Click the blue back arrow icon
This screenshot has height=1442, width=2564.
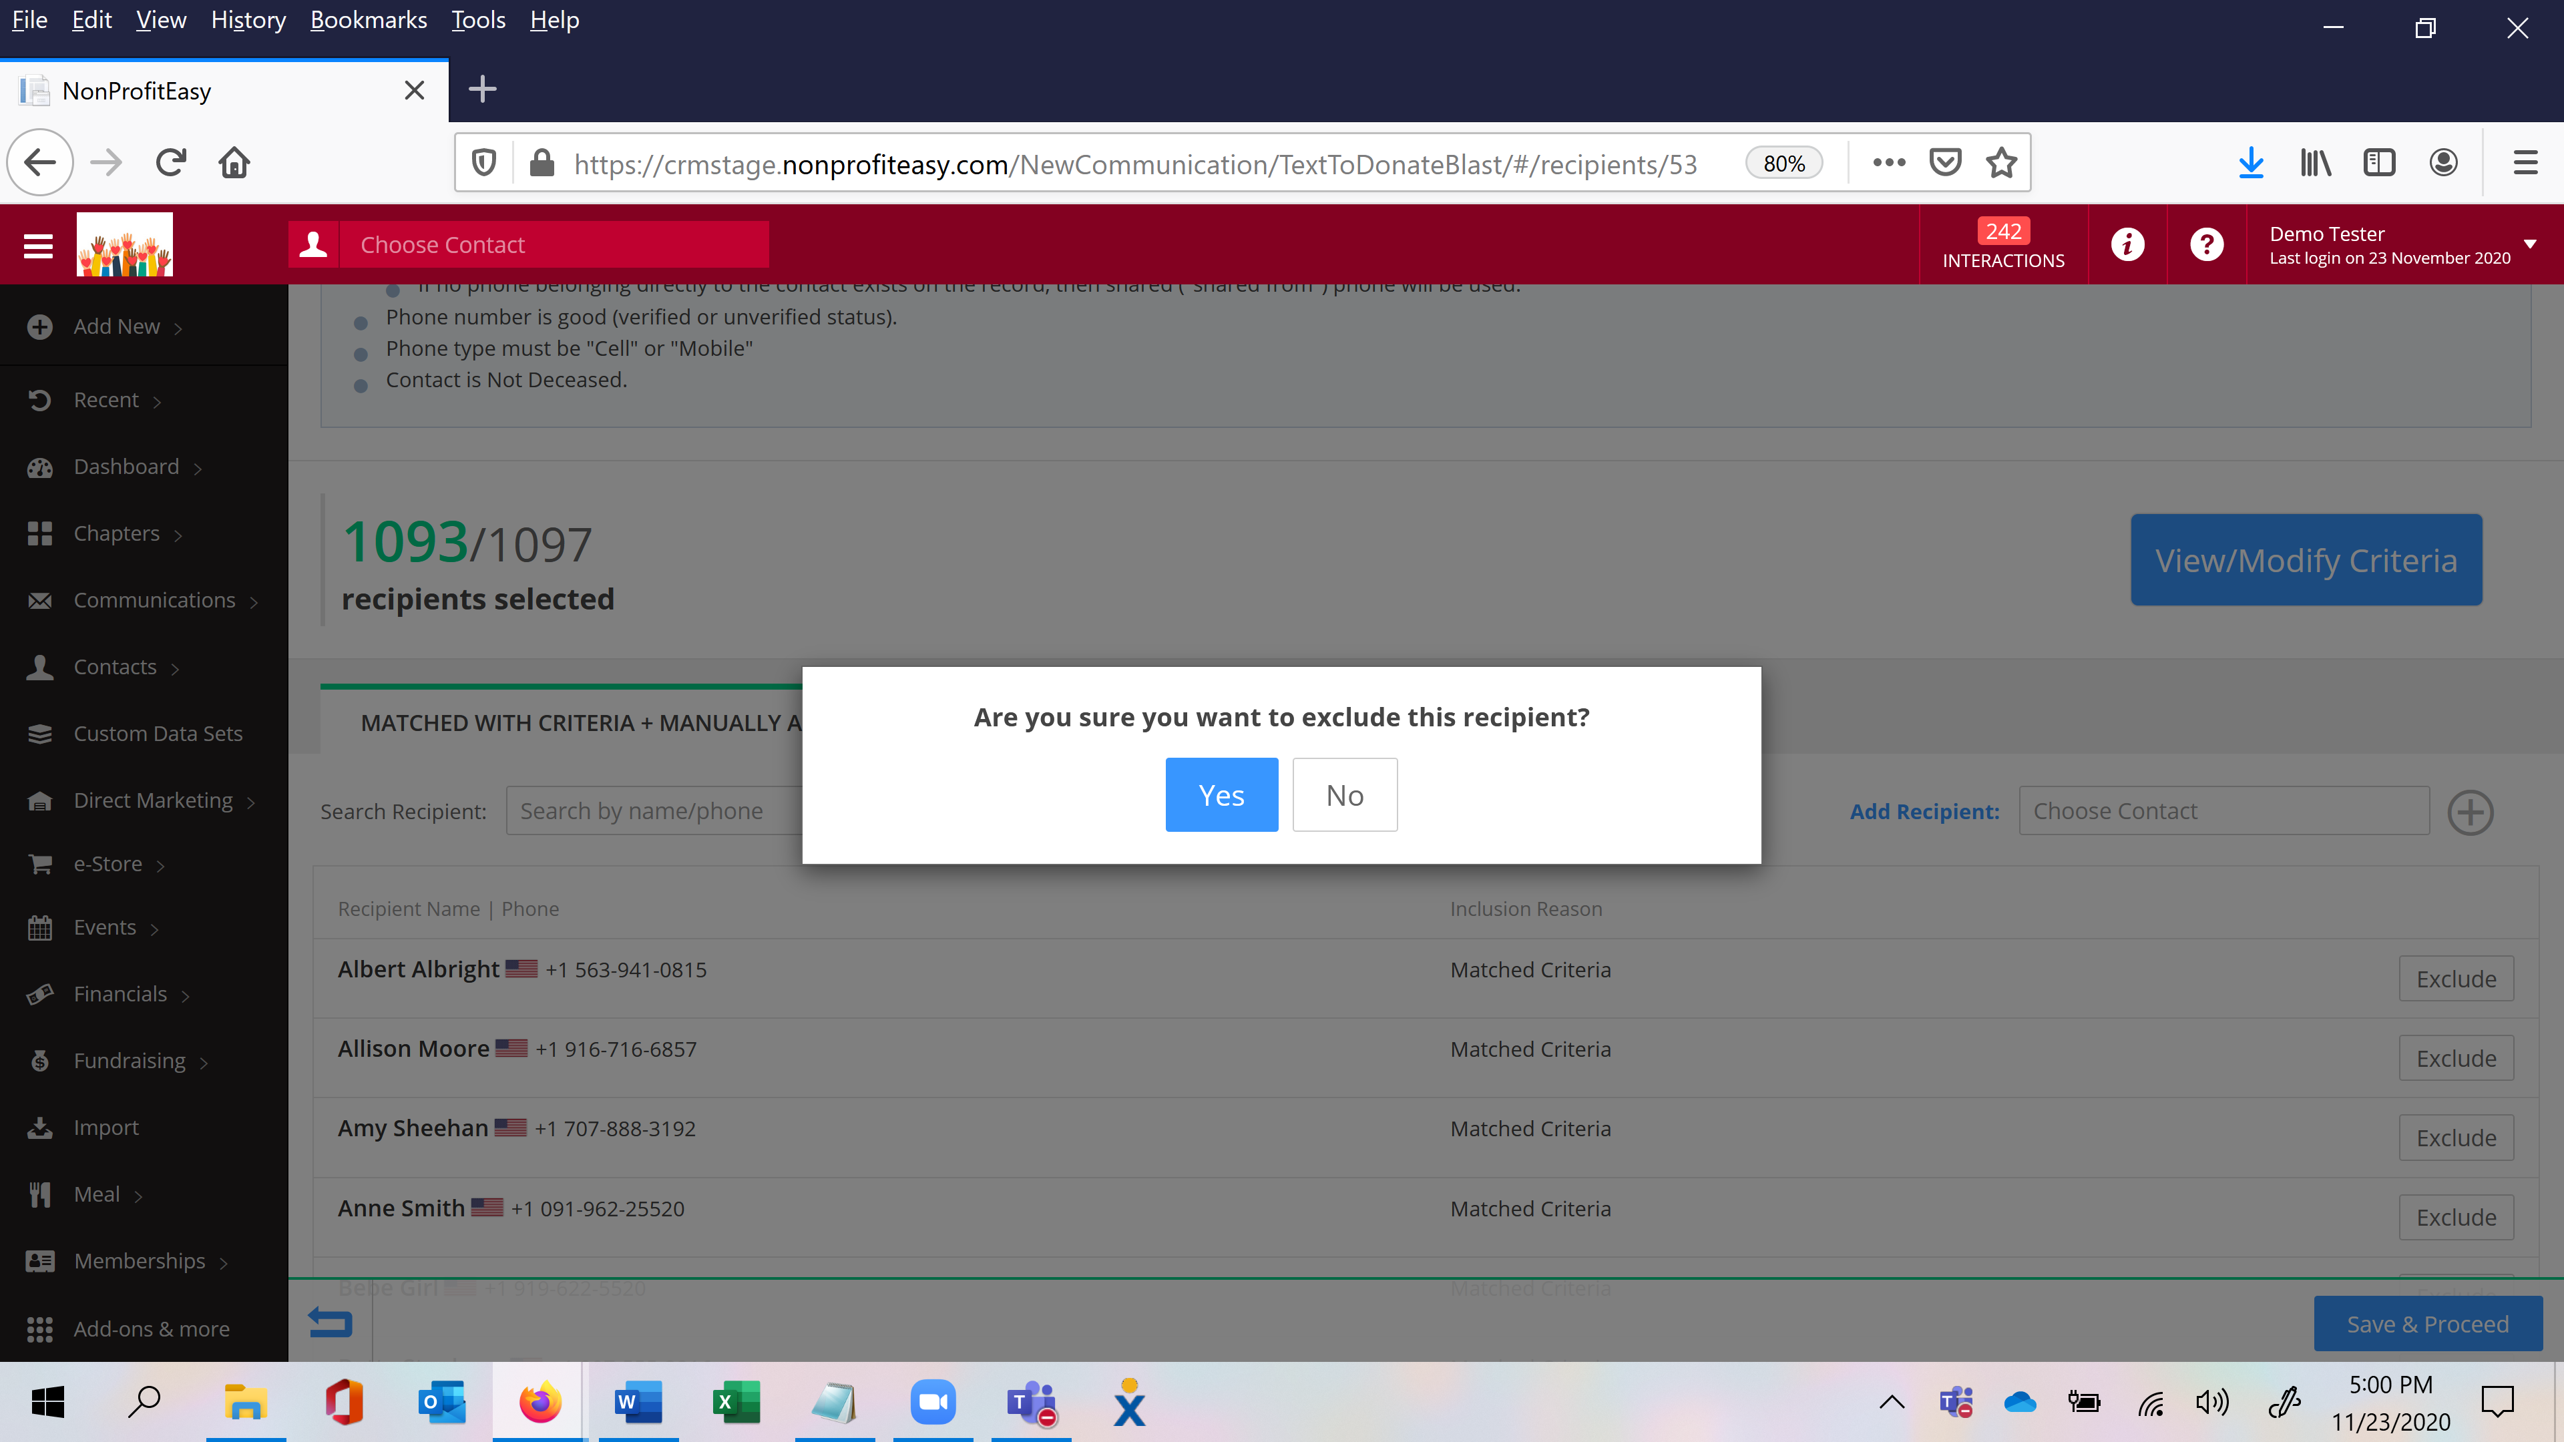click(x=331, y=1323)
